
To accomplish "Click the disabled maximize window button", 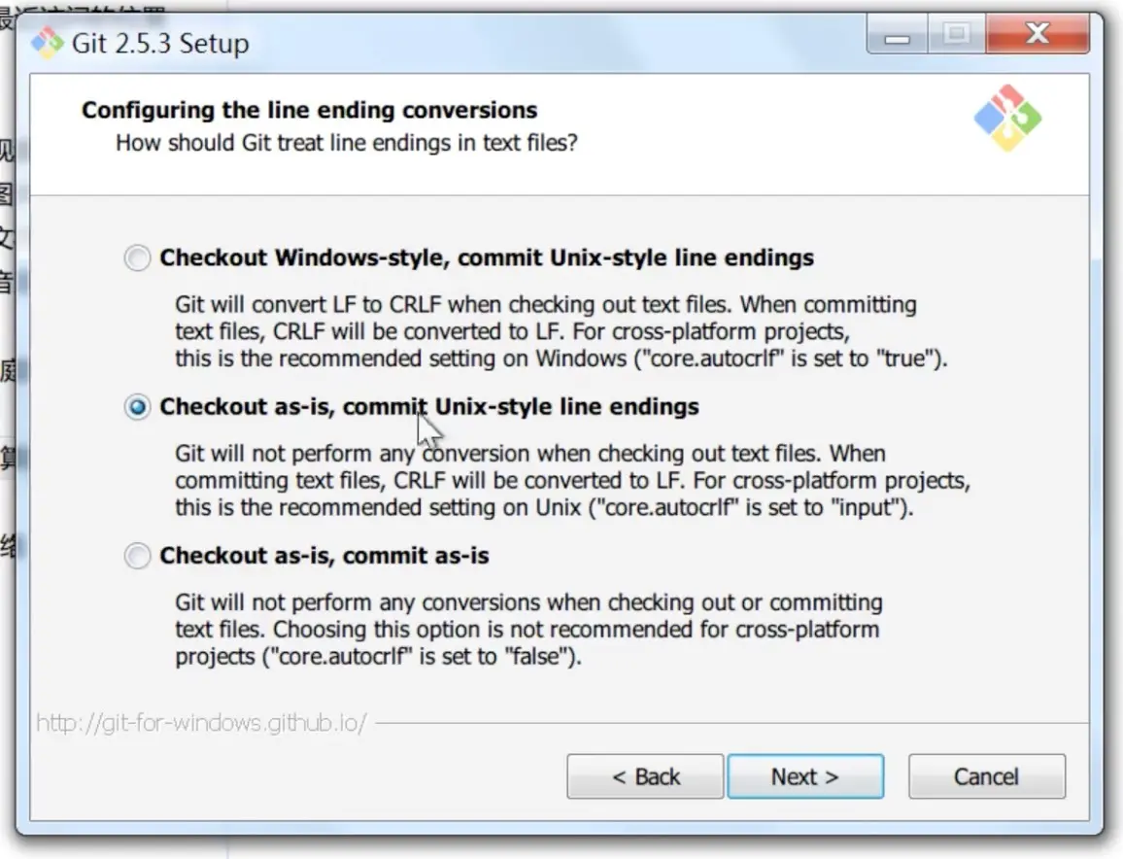I will click(x=956, y=37).
